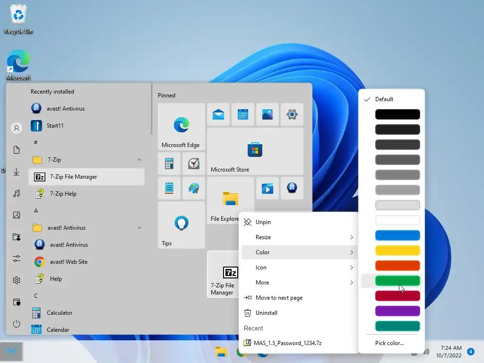
Task: Open Pictures from the start sidebar
Action: click(17, 215)
